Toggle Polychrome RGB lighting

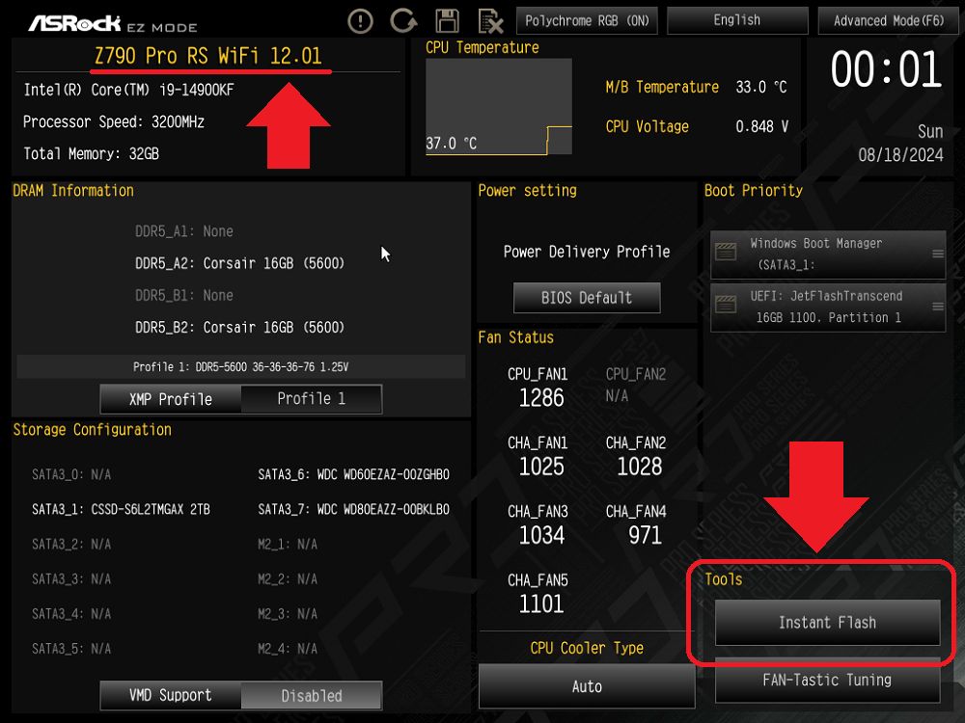coord(587,21)
